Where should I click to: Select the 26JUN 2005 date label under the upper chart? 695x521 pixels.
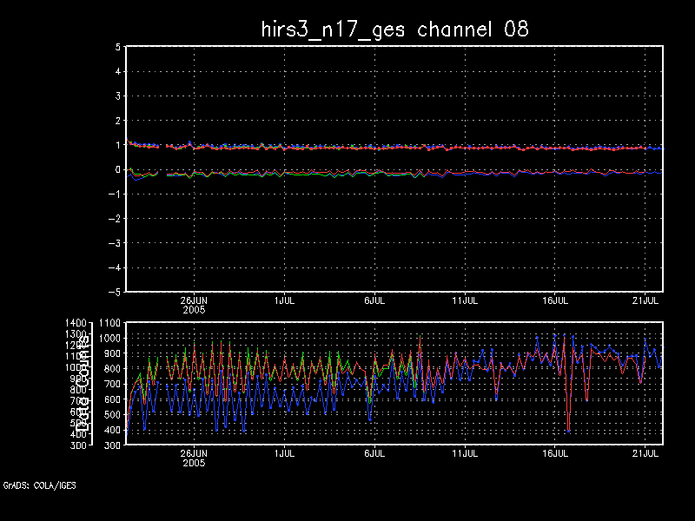pyautogui.click(x=193, y=304)
